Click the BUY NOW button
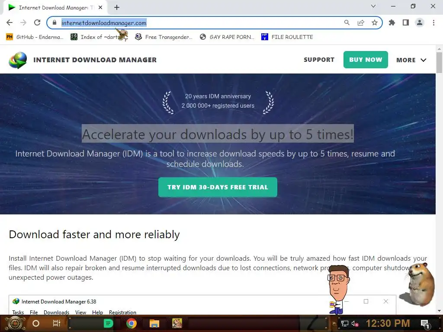This screenshot has height=332, width=443. (x=366, y=60)
